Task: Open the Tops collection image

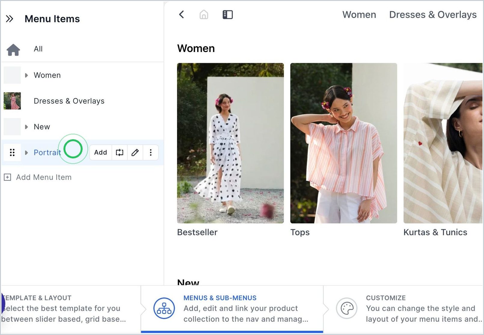Action: [344, 143]
